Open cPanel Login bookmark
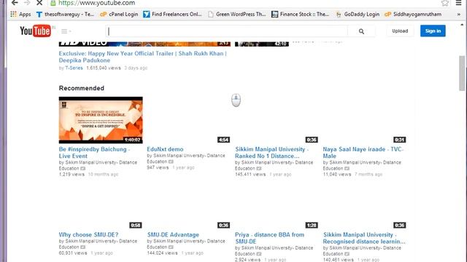The width and height of the screenshot is (467, 262). pos(119,14)
